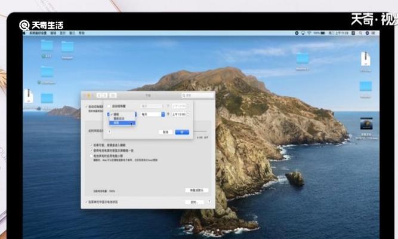This screenshot has height=239, width=398.
Task: Click the 上午12:00 time field
Action: [x=179, y=114]
